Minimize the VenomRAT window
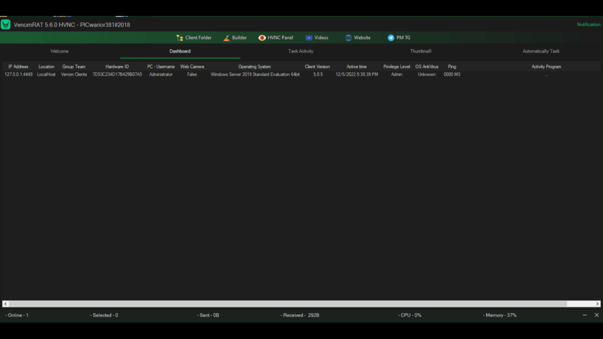The height and width of the screenshot is (339, 603). [585, 315]
